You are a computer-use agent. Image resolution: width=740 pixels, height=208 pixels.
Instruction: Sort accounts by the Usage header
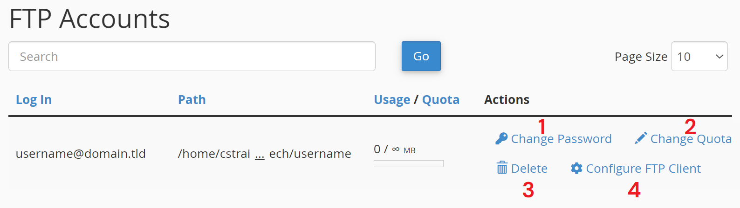pos(392,100)
